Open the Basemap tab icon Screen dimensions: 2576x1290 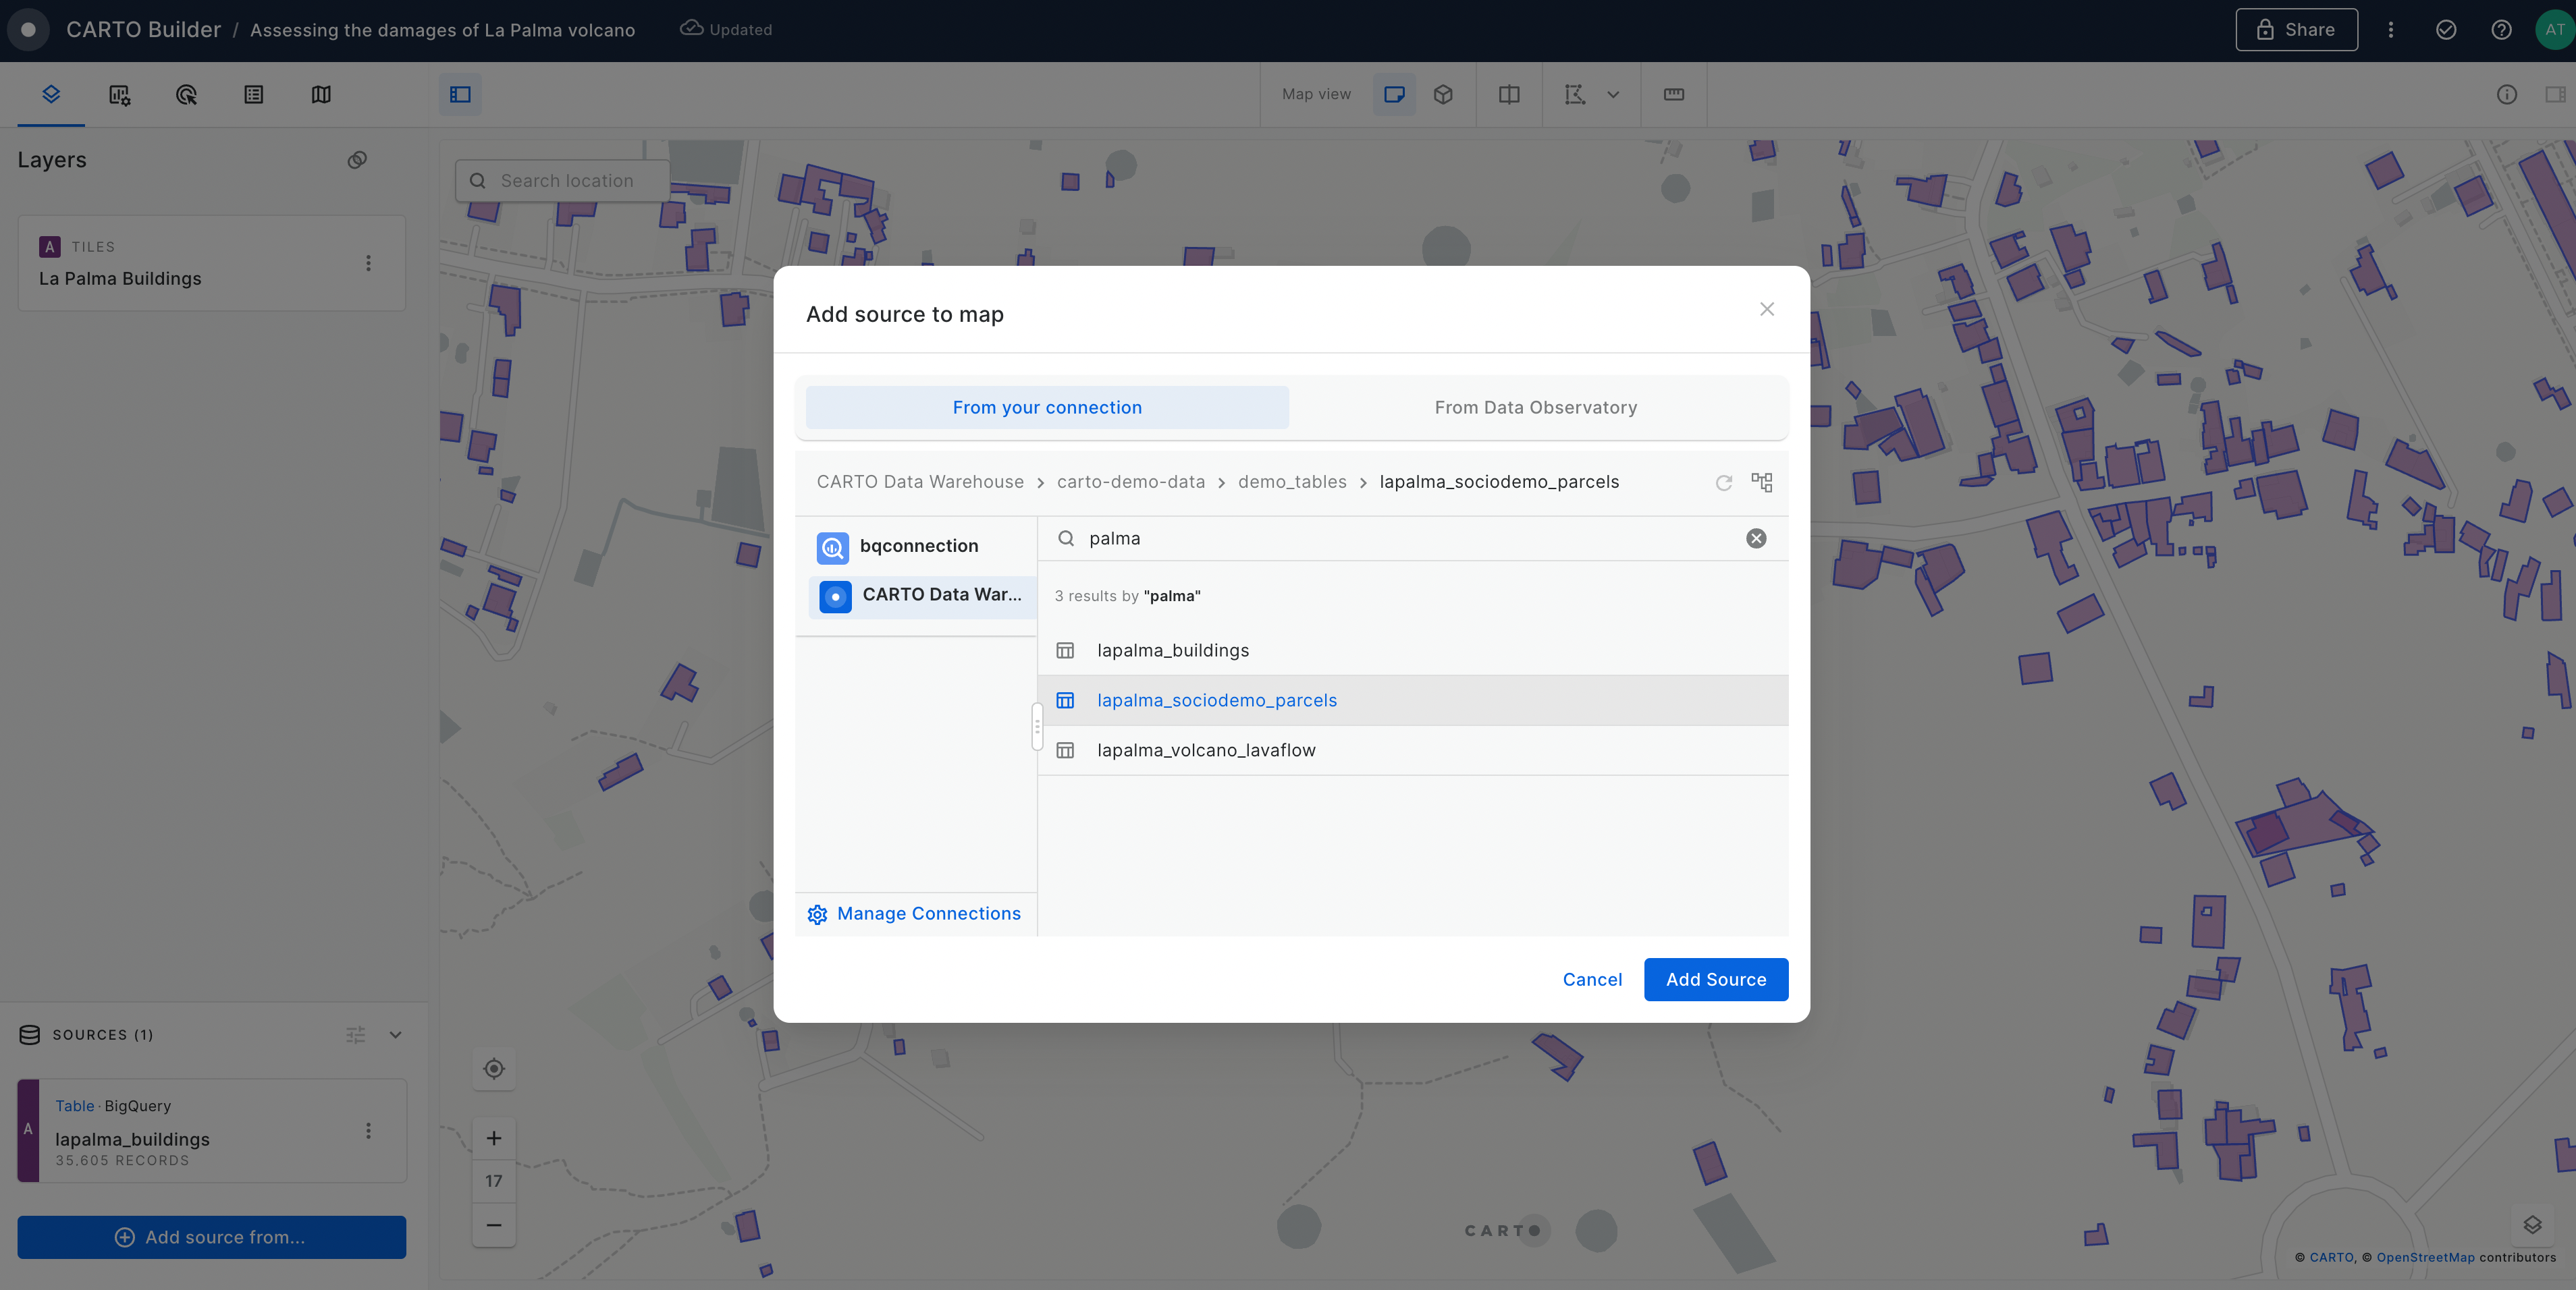click(x=321, y=94)
